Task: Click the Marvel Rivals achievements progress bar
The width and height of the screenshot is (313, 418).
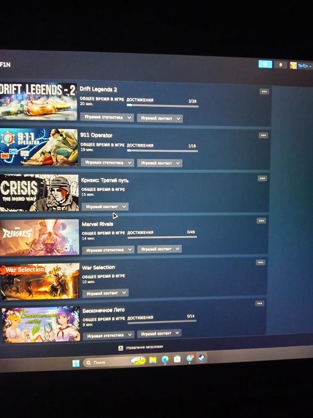Action: (162, 237)
